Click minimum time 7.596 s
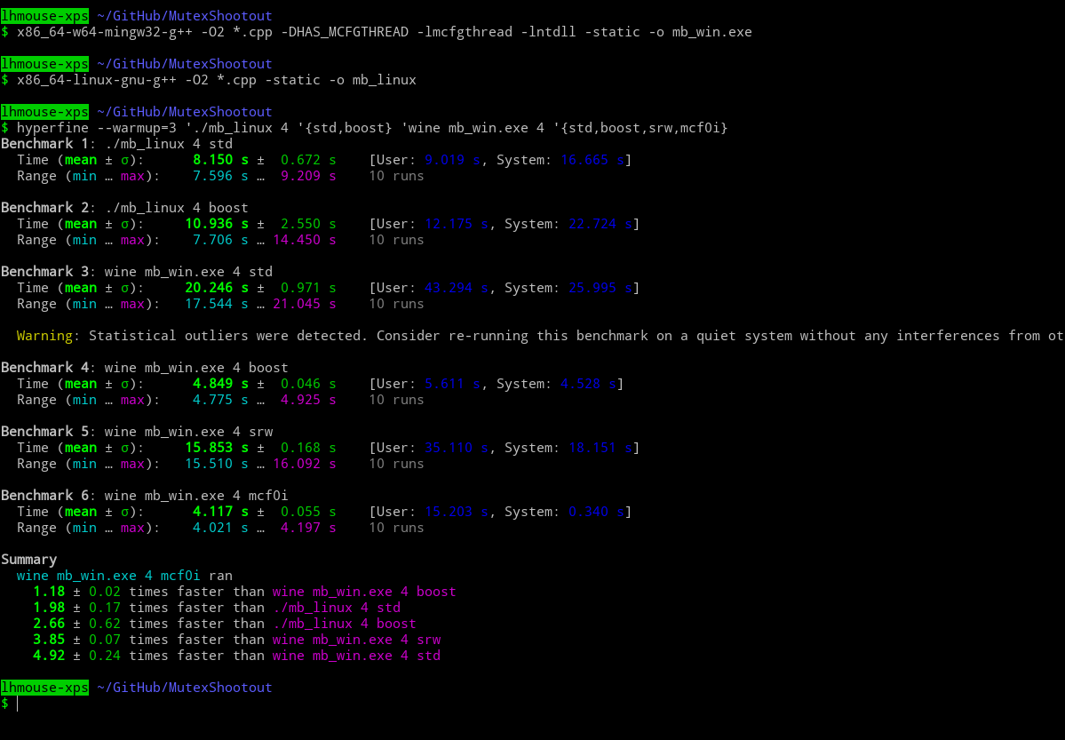 [221, 176]
